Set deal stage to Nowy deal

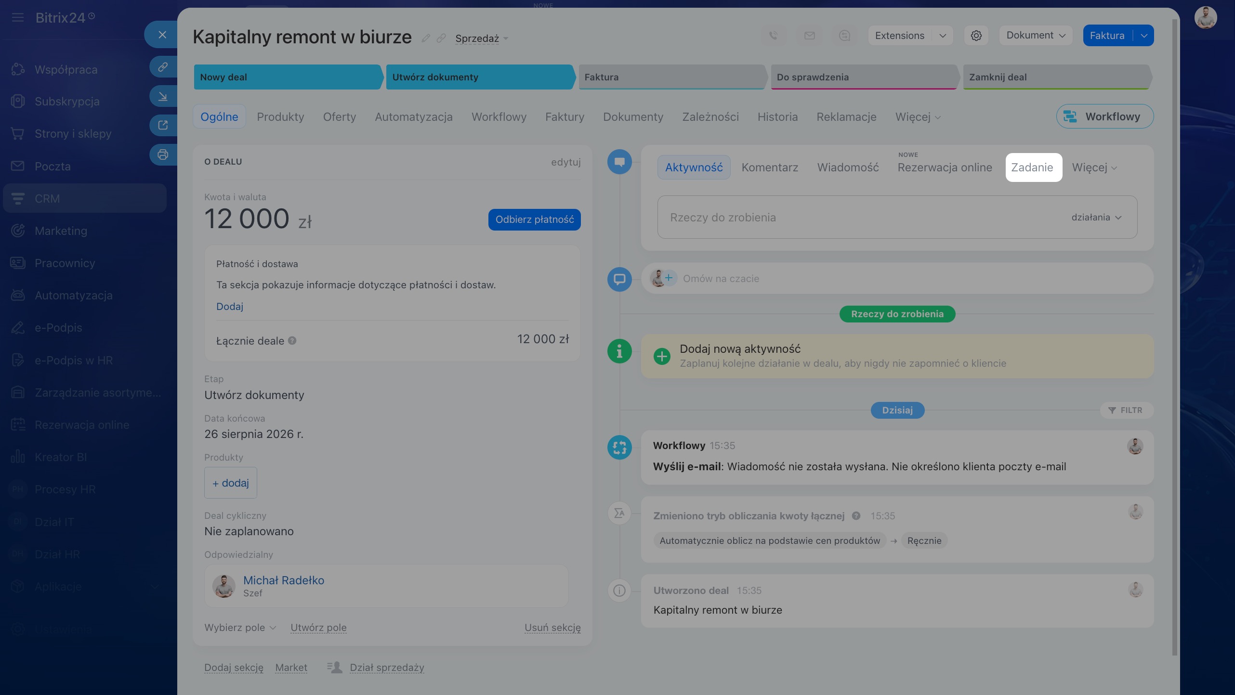288,77
